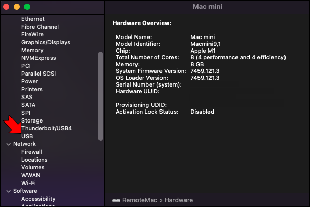Select Printers in the sidebar

[x=32, y=89]
